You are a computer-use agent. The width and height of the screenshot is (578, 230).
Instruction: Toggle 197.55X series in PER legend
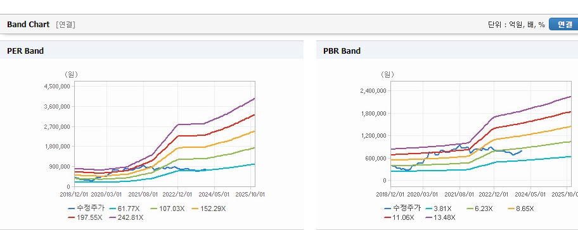(x=85, y=217)
